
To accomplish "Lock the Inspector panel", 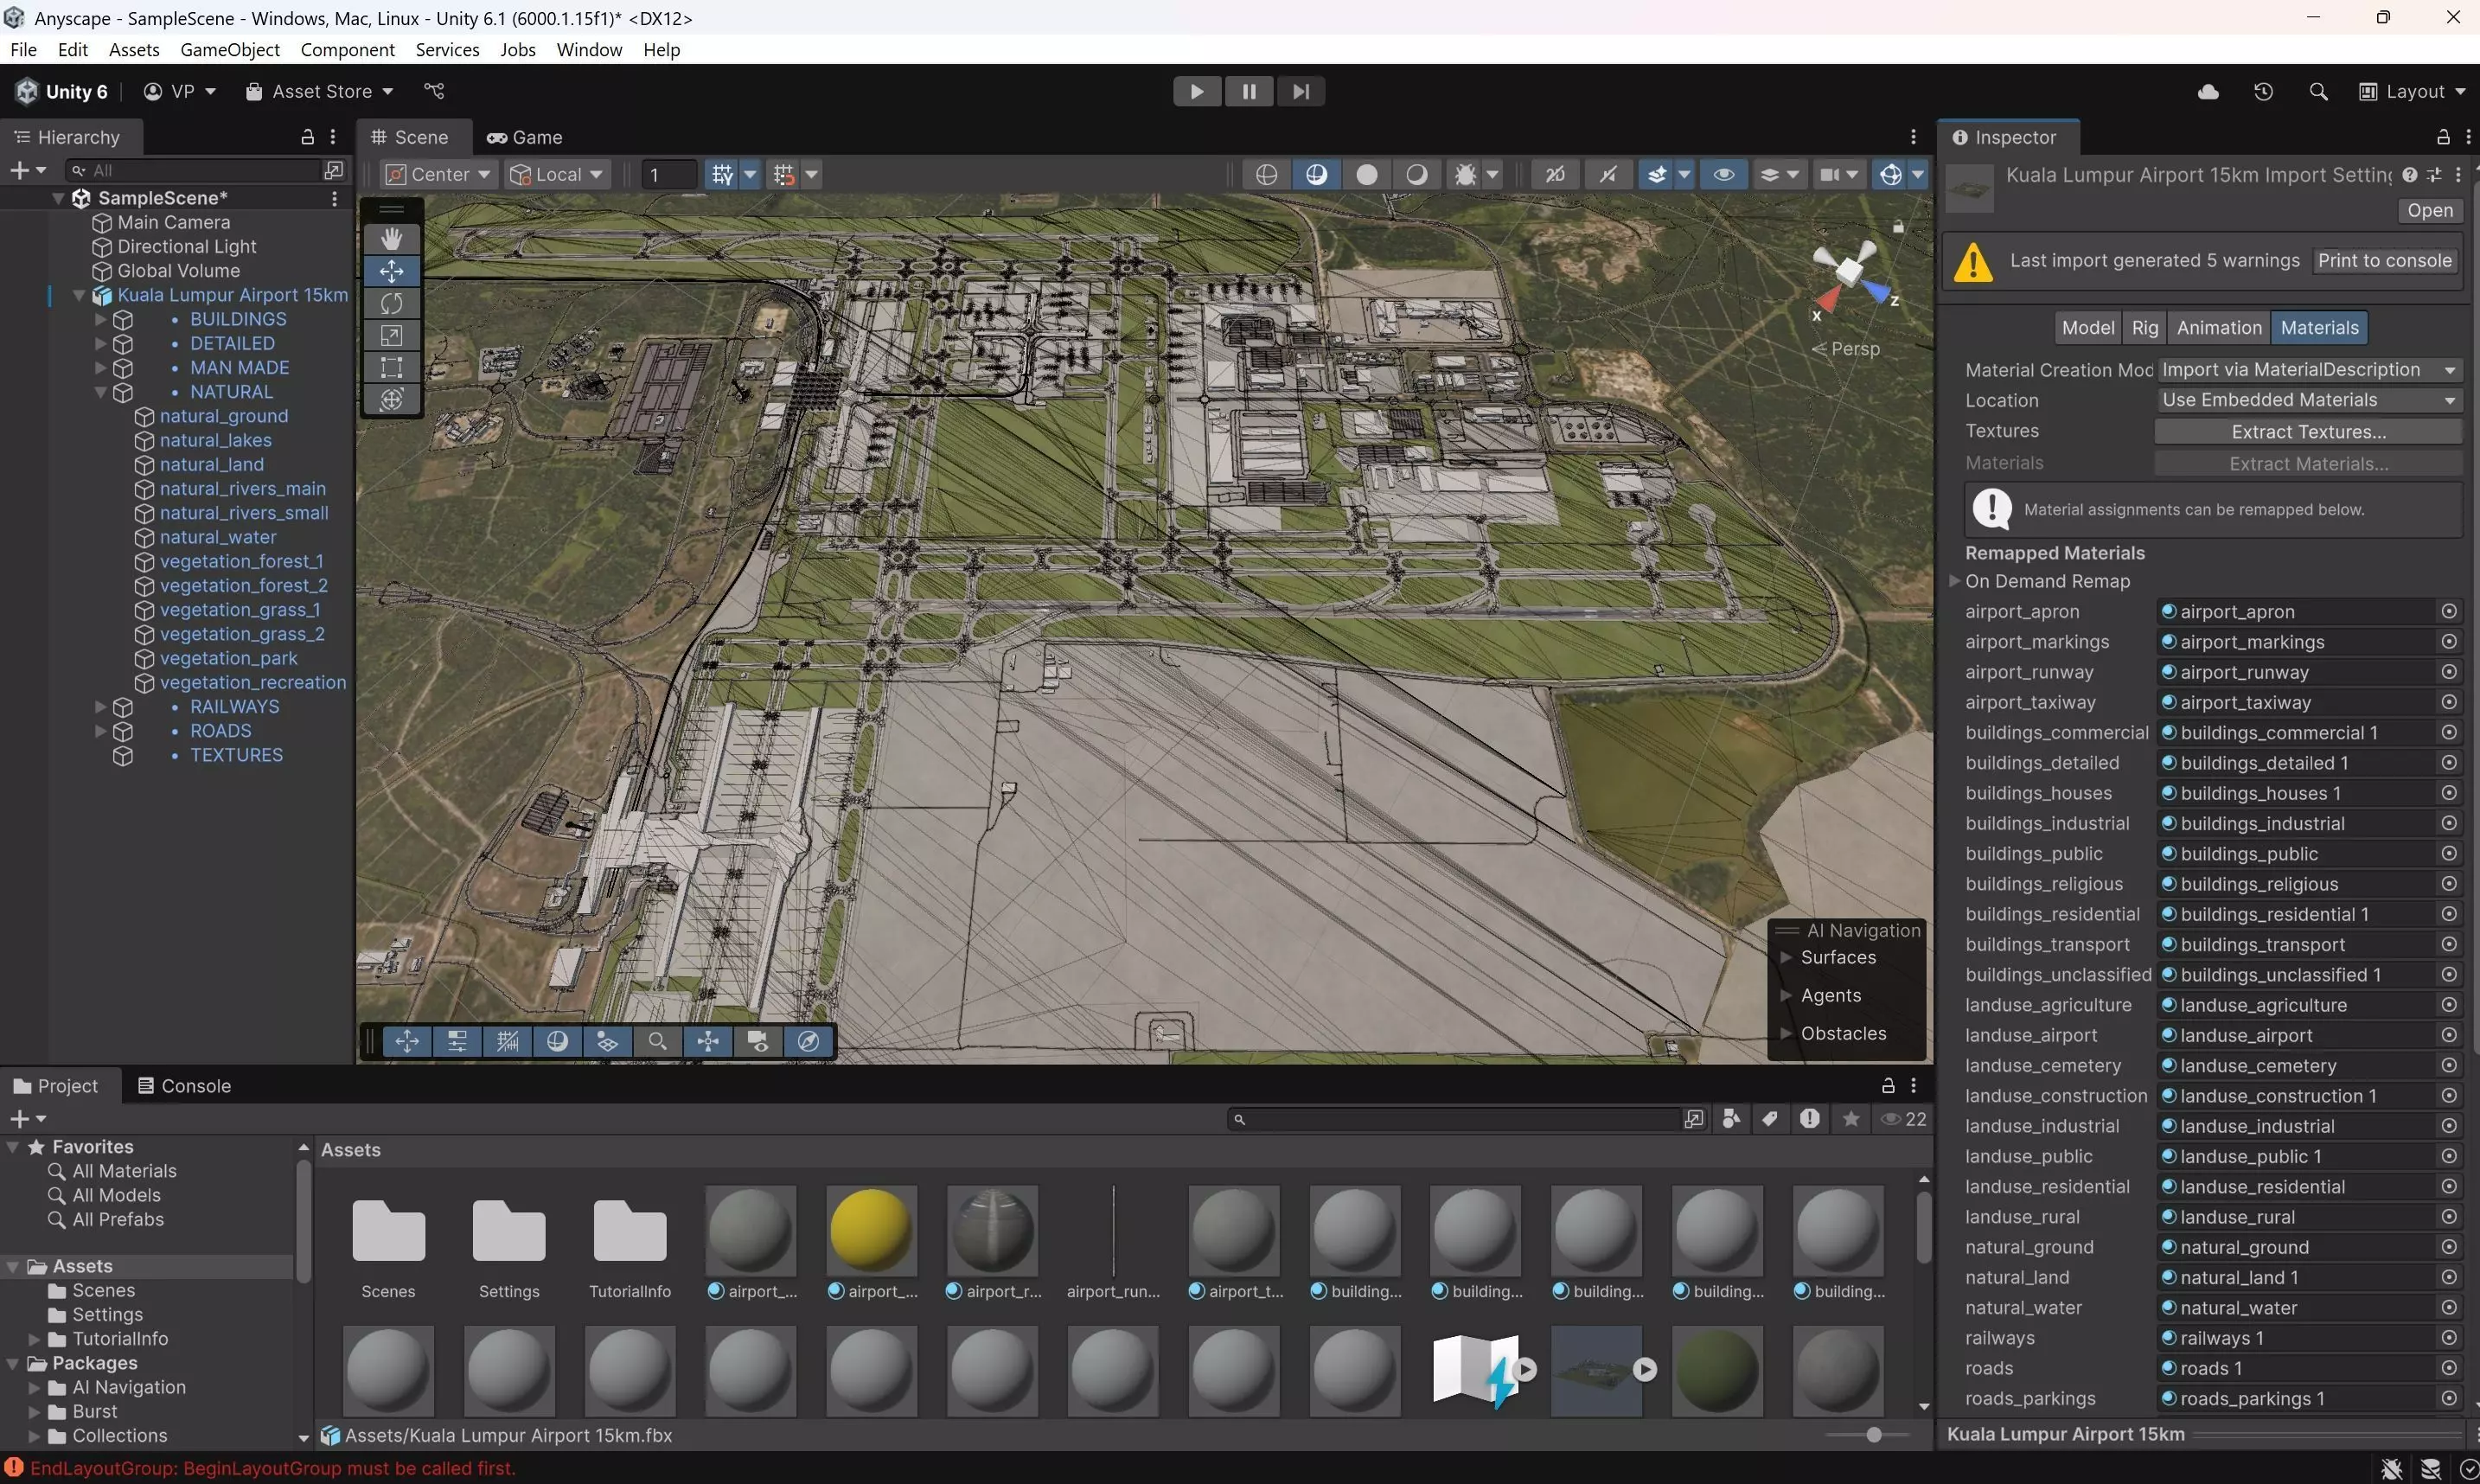I will click(x=2443, y=137).
